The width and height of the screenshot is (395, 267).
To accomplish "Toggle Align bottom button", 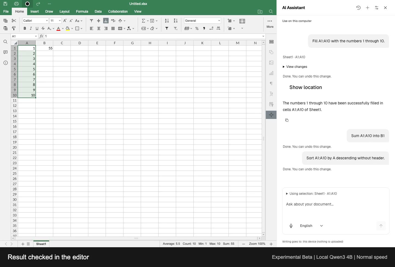I will click(x=106, y=21).
